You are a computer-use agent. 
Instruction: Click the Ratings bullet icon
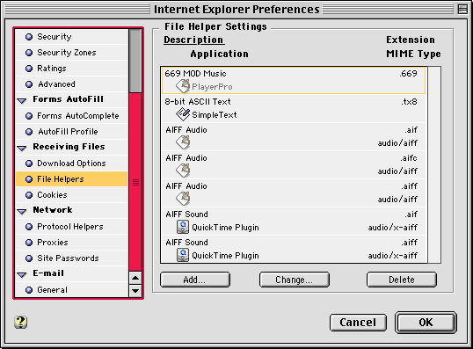coord(29,69)
